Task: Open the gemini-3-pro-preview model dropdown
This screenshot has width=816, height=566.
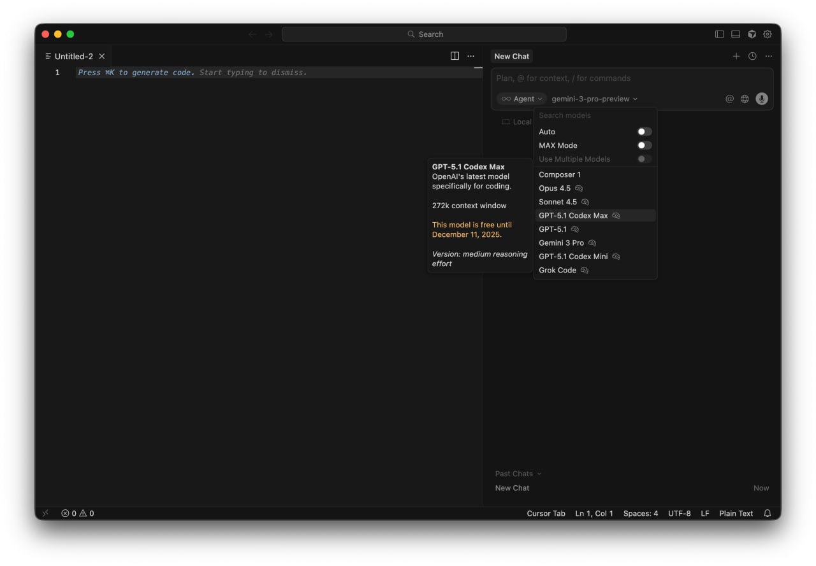Action: coord(593,99)
